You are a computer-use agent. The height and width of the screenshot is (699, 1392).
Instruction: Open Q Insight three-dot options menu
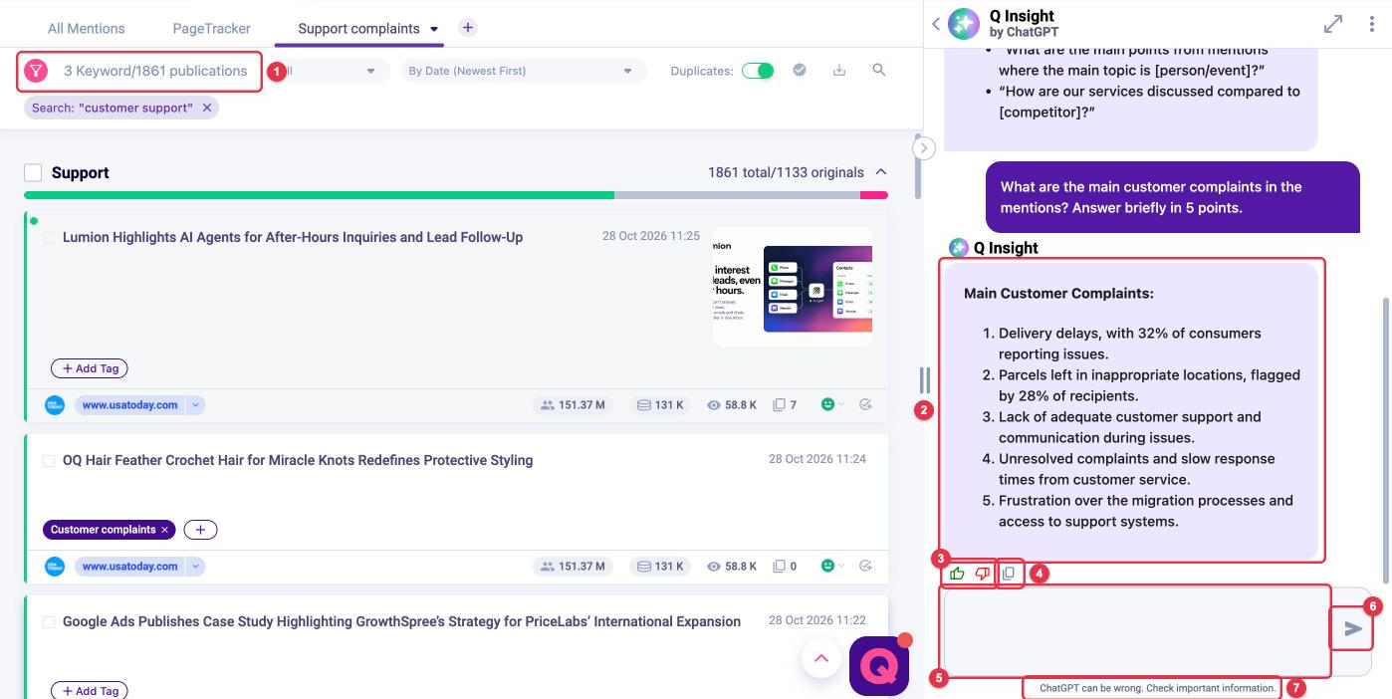(1372, 24)
